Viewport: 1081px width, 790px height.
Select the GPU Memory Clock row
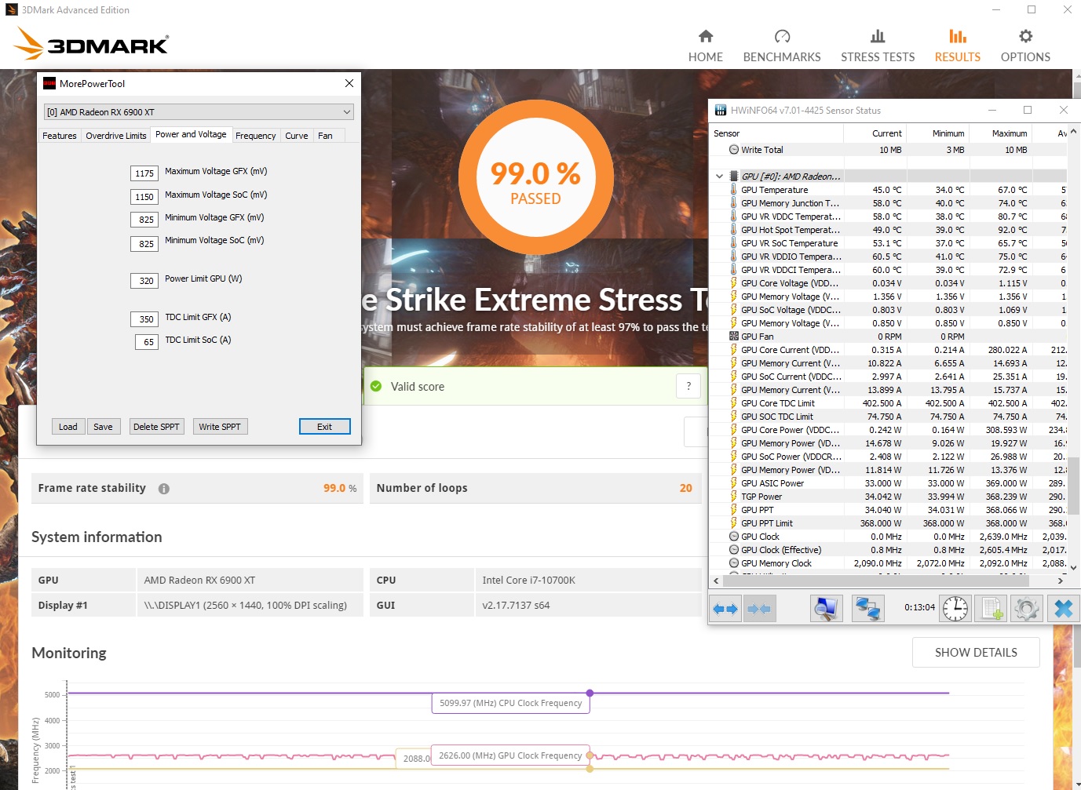pyautogui.click(x=889, y=563)
